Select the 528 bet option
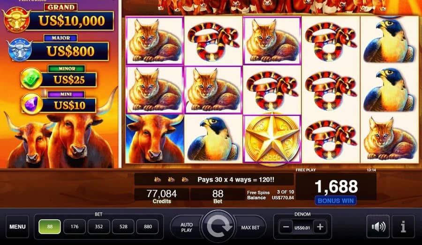Image resolution: width=422 pixels, height=245 pixels. 123,226
